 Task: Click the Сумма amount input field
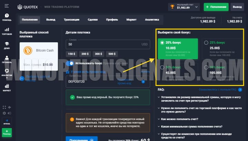point(103,44)
